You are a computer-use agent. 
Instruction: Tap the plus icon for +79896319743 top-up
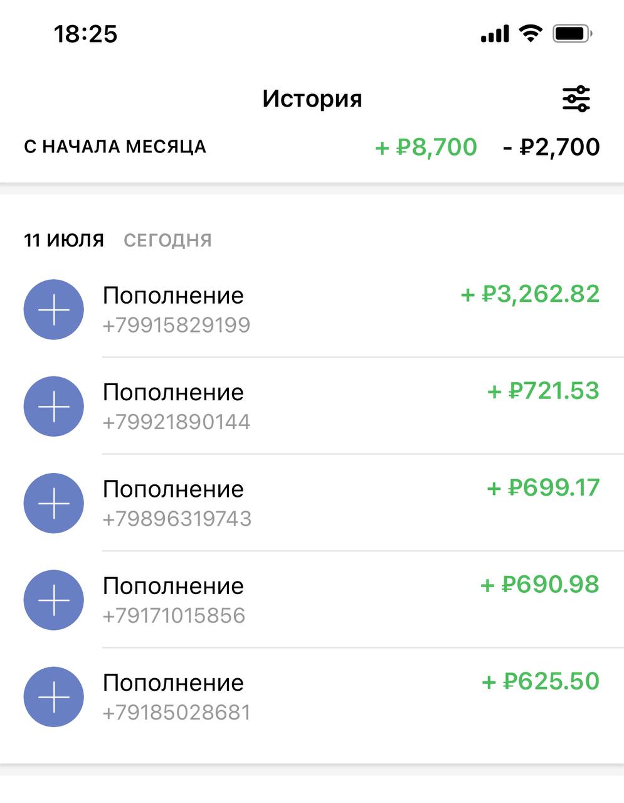(x=54, y=503)
